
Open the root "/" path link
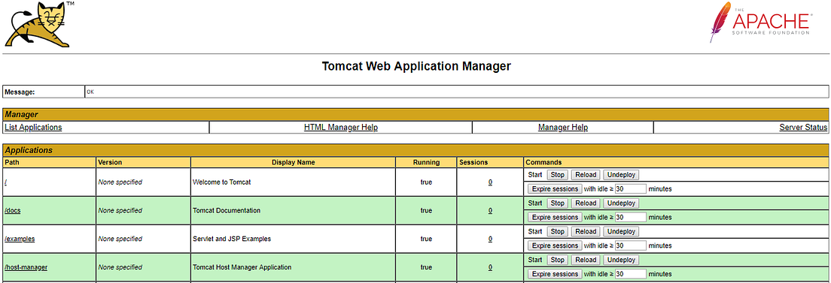pos(5,182)
